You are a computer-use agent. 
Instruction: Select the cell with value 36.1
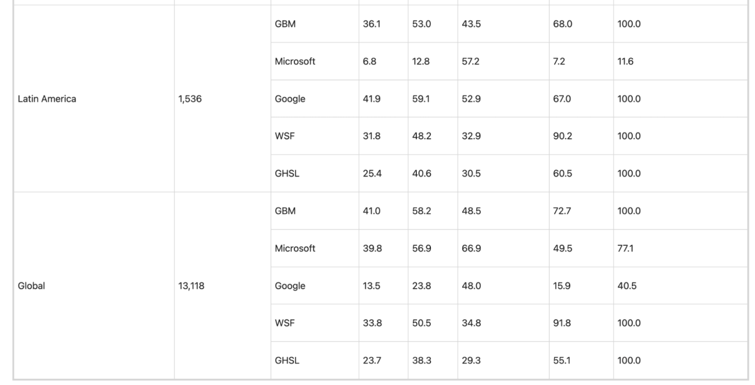372,24
